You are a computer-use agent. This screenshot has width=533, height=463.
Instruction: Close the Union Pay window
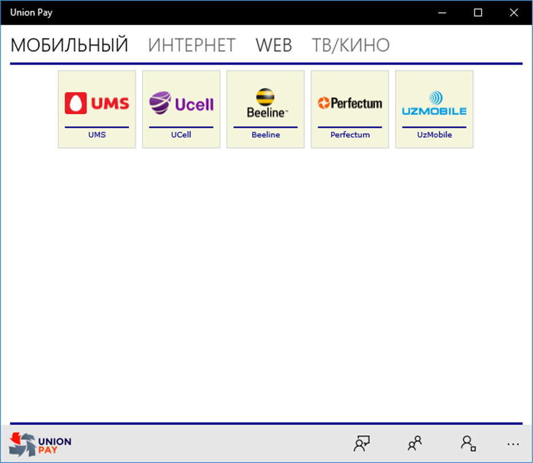[514, 13]
